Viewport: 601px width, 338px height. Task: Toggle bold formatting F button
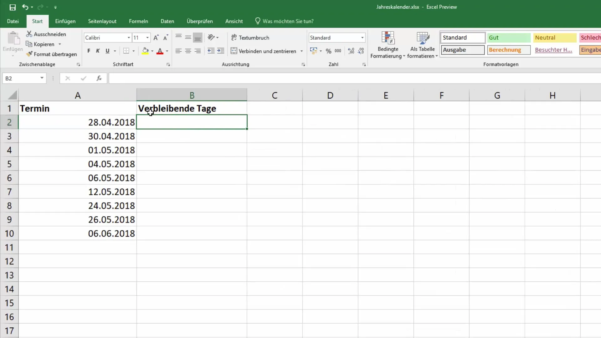pos(89,51)
